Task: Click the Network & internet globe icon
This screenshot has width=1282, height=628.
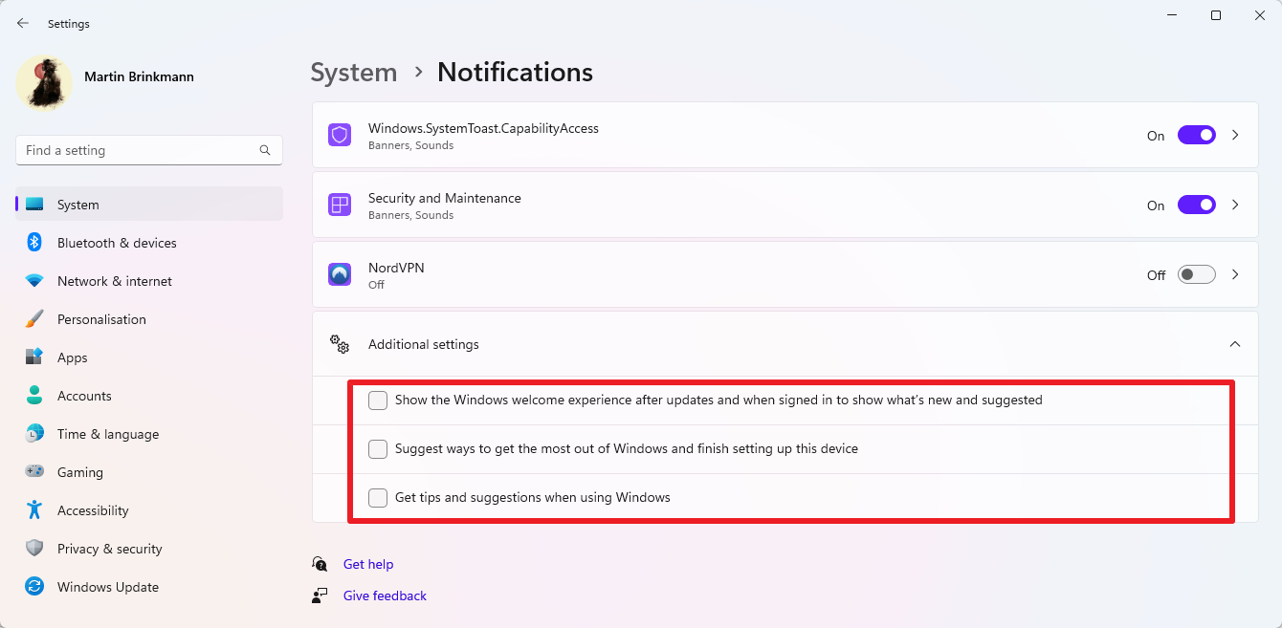Action: coord(34,281)
